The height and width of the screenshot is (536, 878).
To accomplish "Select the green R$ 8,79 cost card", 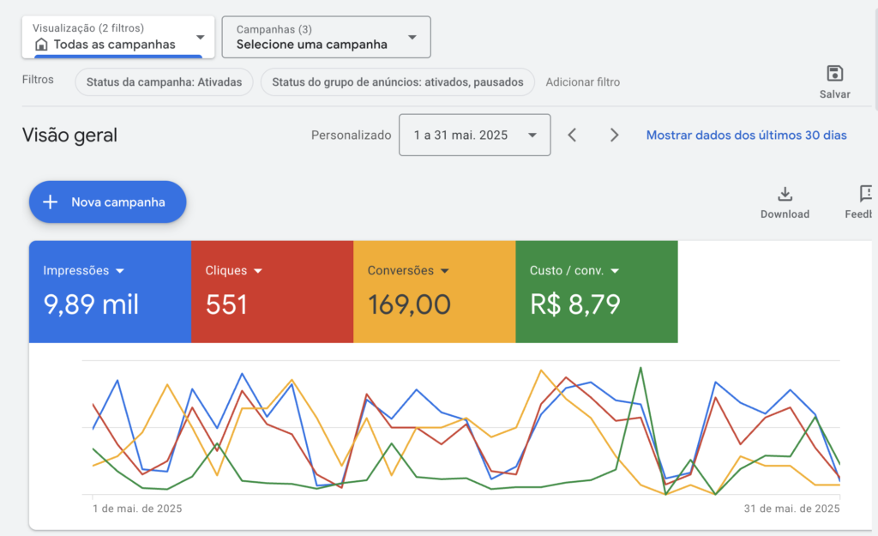I will click(x=597, y=292).
